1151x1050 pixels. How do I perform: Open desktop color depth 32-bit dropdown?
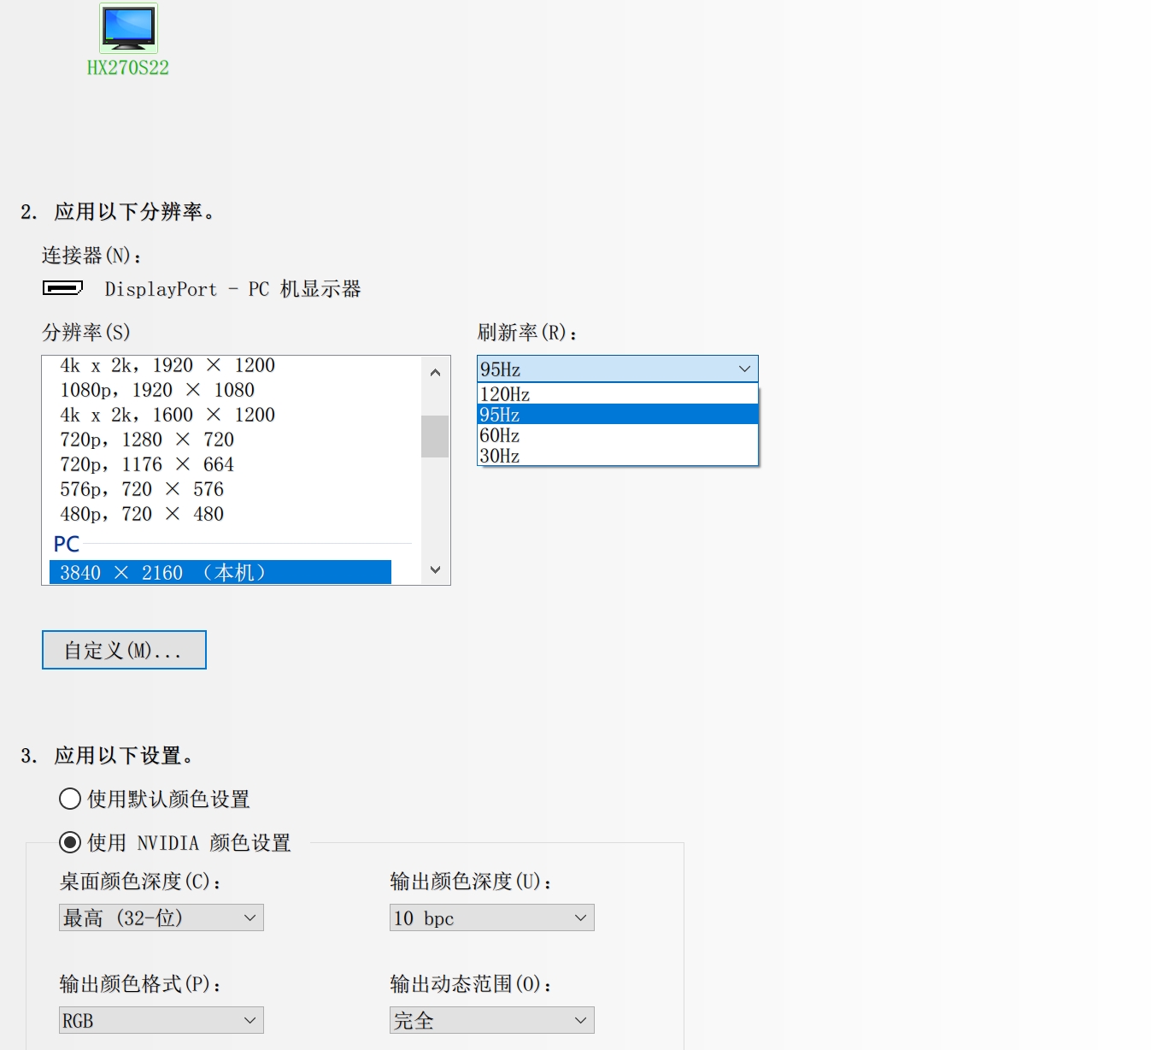[x=161, y=917]
